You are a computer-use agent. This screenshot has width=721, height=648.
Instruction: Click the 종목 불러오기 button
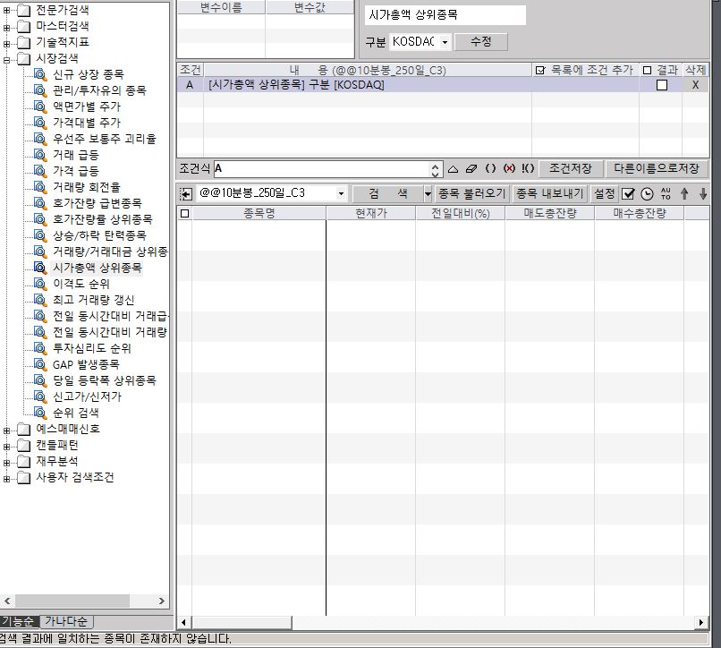[x=471, y=193]
